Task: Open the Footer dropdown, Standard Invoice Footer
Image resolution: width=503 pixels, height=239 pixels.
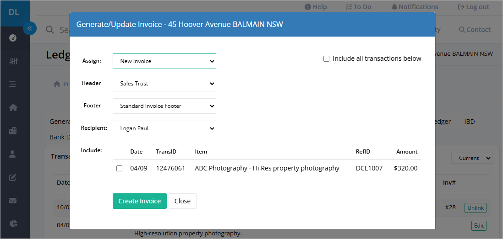Action: tap(164, 106)
